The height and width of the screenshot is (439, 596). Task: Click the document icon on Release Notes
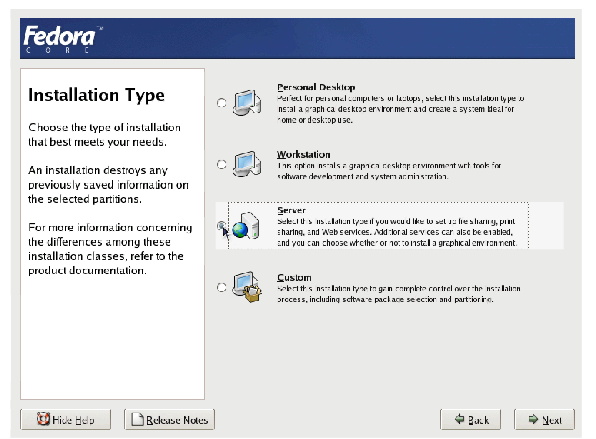(137, 420)
